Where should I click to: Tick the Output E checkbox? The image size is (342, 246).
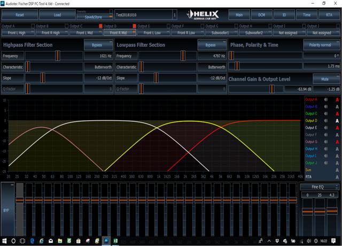(x=168, y=26)
